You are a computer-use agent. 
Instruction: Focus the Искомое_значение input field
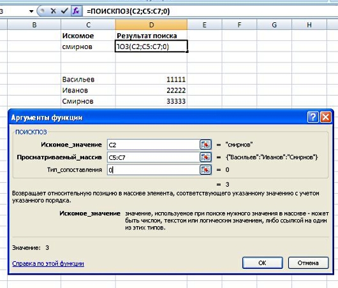pyautogui.click(x=154, y=145)
